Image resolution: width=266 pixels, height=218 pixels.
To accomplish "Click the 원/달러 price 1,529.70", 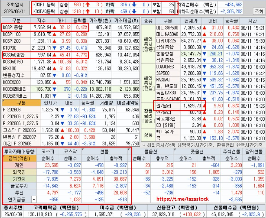I will 192,106.
